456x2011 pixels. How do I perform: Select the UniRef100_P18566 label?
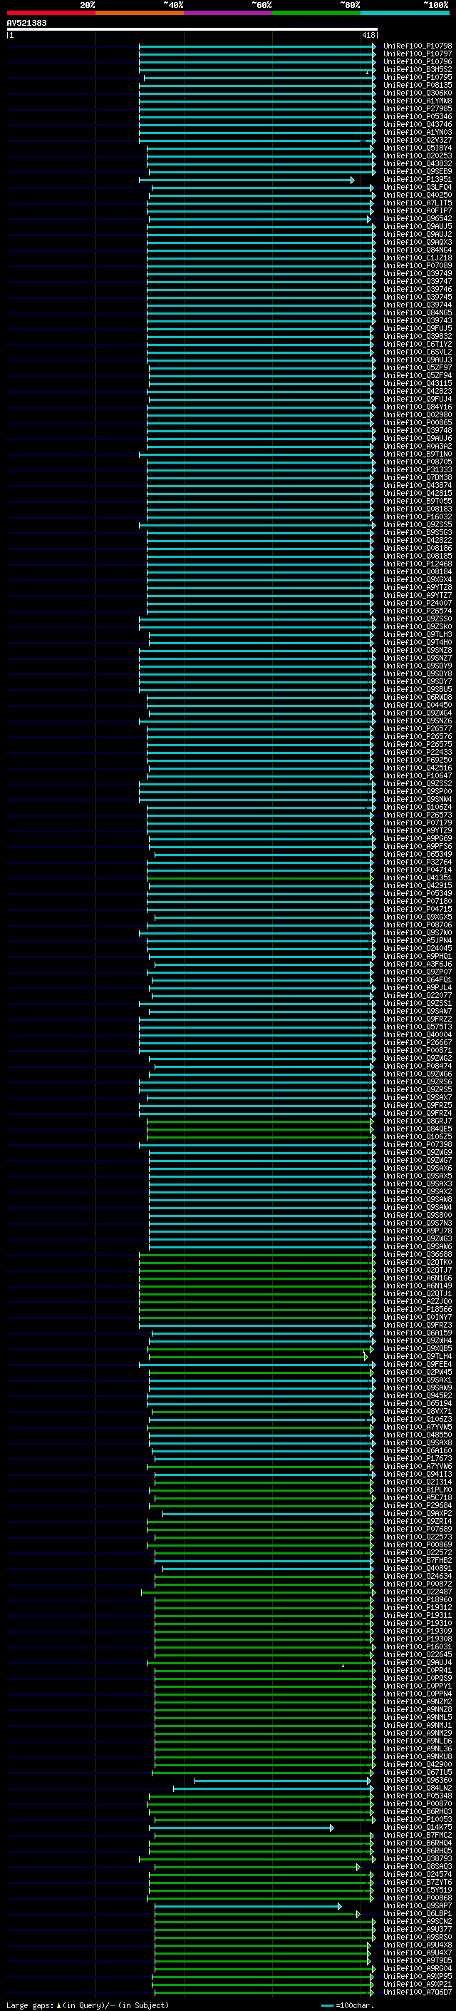(x=417, y=1309)
